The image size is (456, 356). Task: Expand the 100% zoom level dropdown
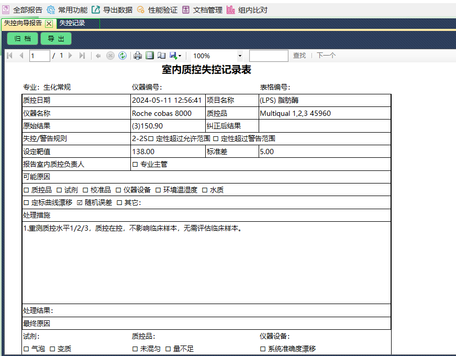tap(240, 56)
